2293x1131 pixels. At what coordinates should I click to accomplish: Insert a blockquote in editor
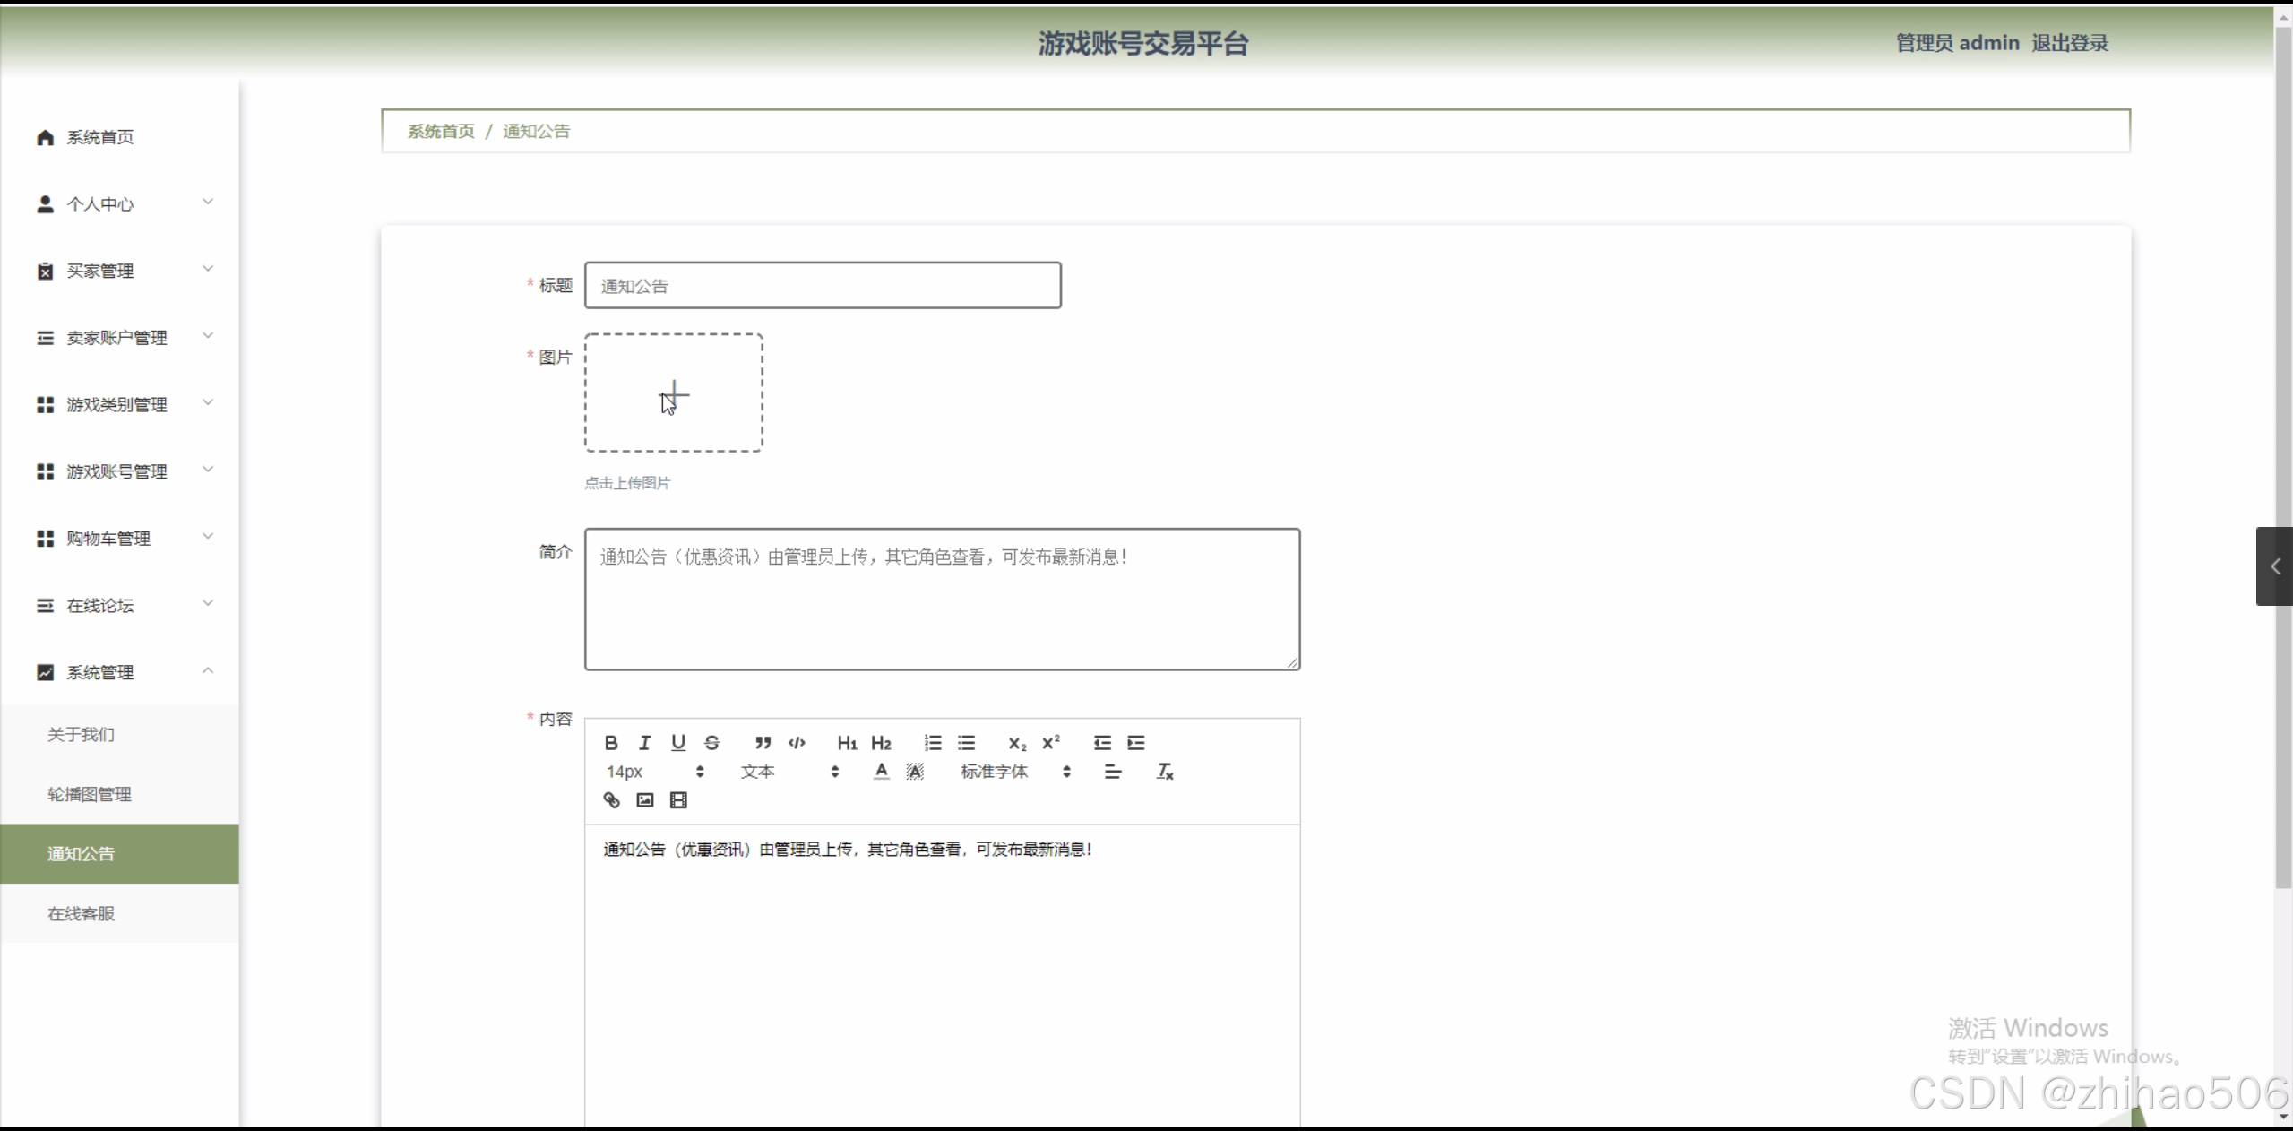pos(763,743)
